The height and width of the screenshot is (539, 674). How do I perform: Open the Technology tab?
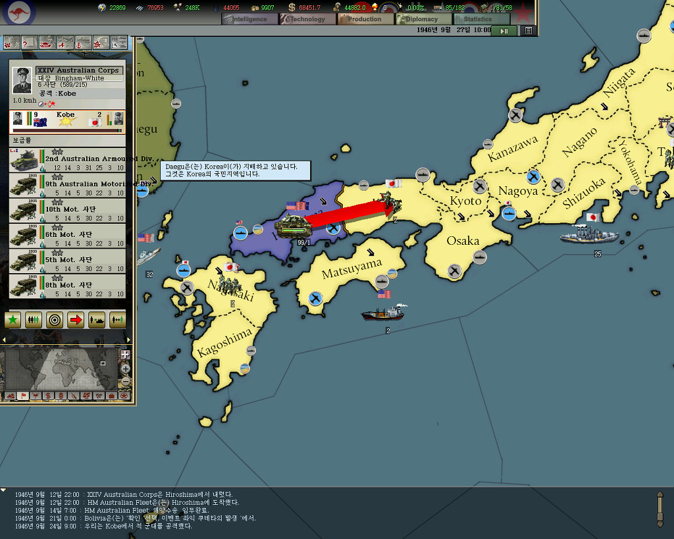point(307,19)
